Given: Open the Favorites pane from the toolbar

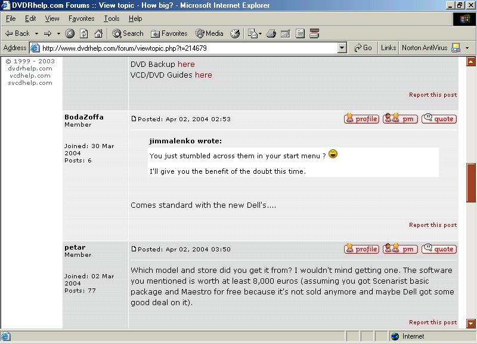Looking at the screenshot, I should pyautogui.click(x=169, y=33).
